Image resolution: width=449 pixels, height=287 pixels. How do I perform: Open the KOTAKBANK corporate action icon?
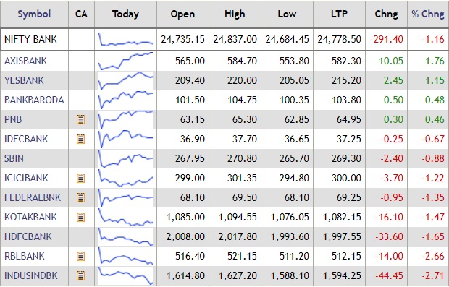pos(81,217)
